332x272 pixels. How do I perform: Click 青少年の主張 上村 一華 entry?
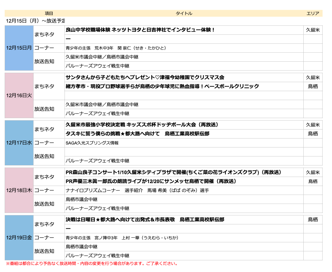click(122, 238)
